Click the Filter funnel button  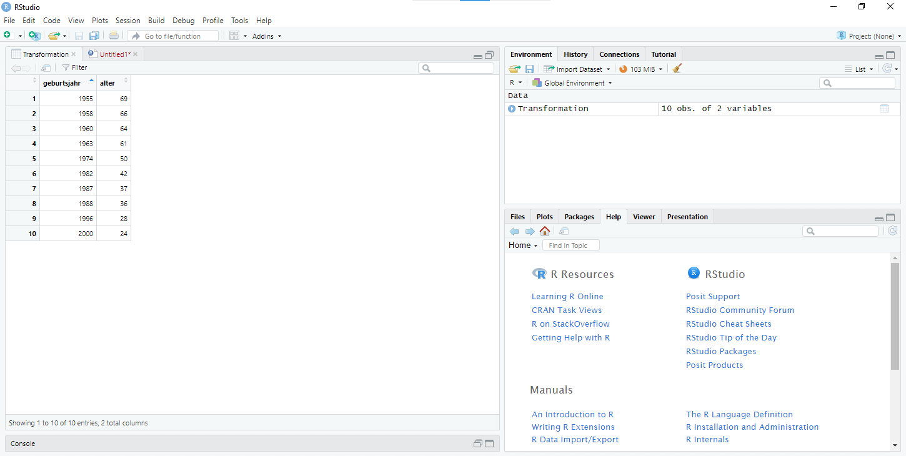[x=74, y=67]
